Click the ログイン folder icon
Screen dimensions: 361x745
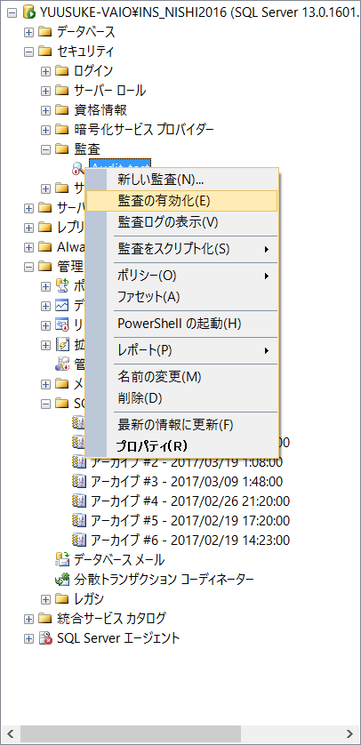61,71
